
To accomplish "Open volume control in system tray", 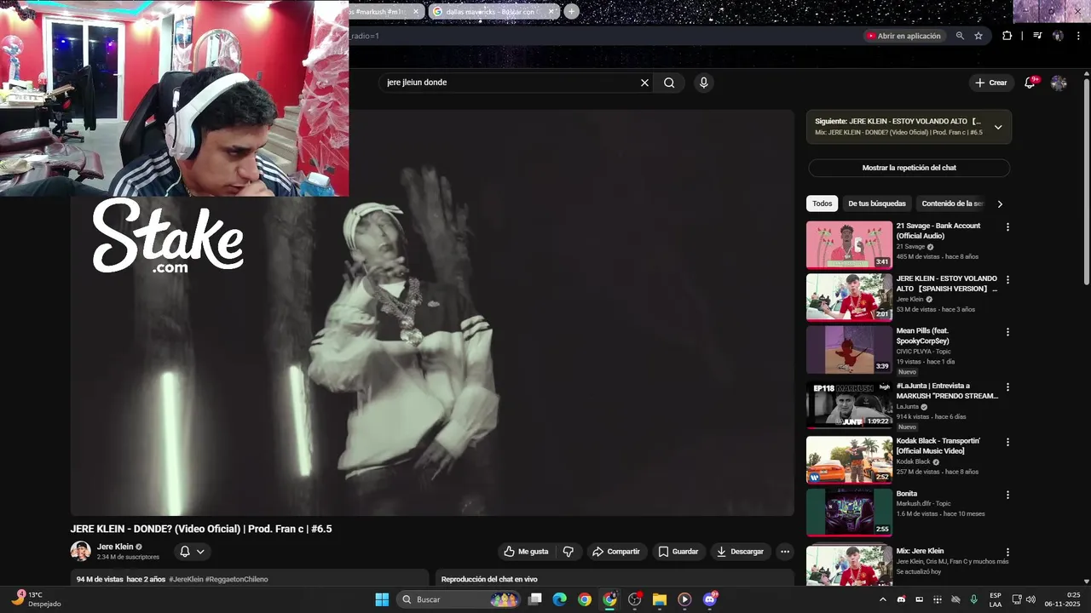I will pos(1030,599).
